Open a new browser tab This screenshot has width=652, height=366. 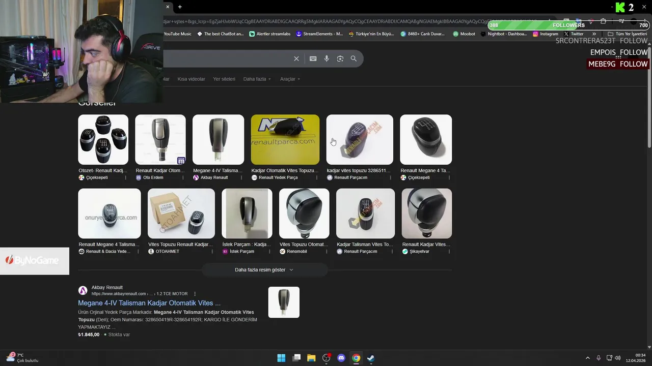[180, 7]
